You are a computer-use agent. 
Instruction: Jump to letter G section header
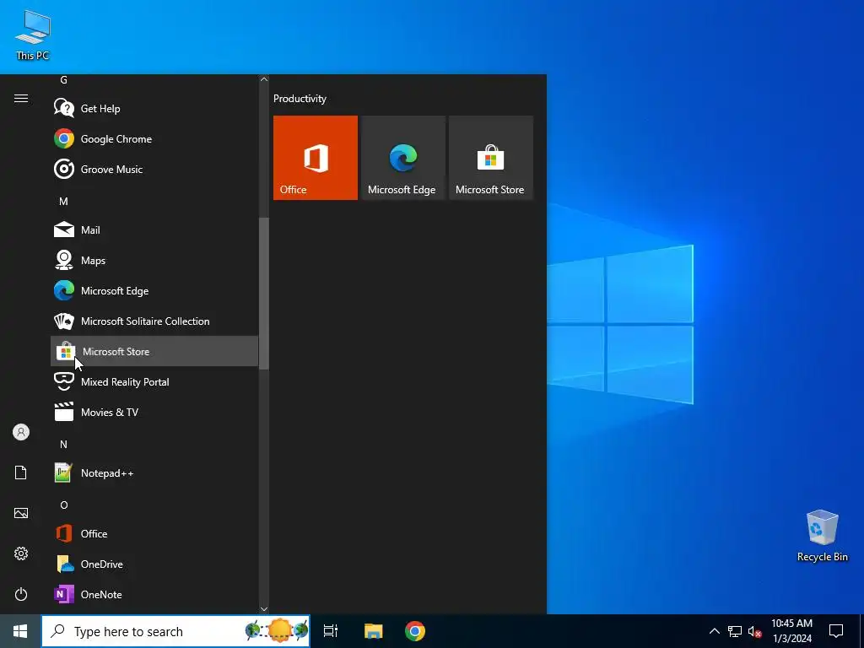coord(63,80)
